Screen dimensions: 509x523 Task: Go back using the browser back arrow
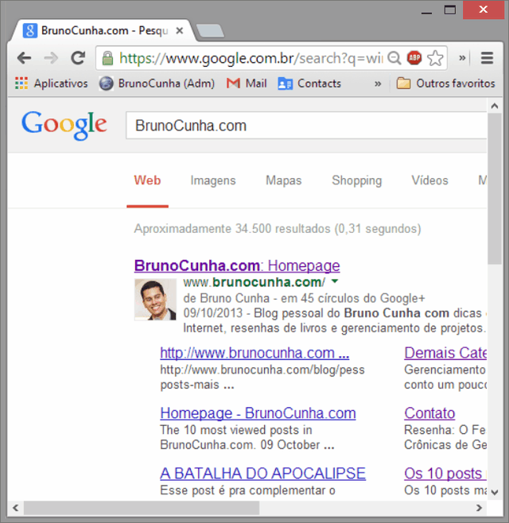pyautogui.click(x=25, y=58)
